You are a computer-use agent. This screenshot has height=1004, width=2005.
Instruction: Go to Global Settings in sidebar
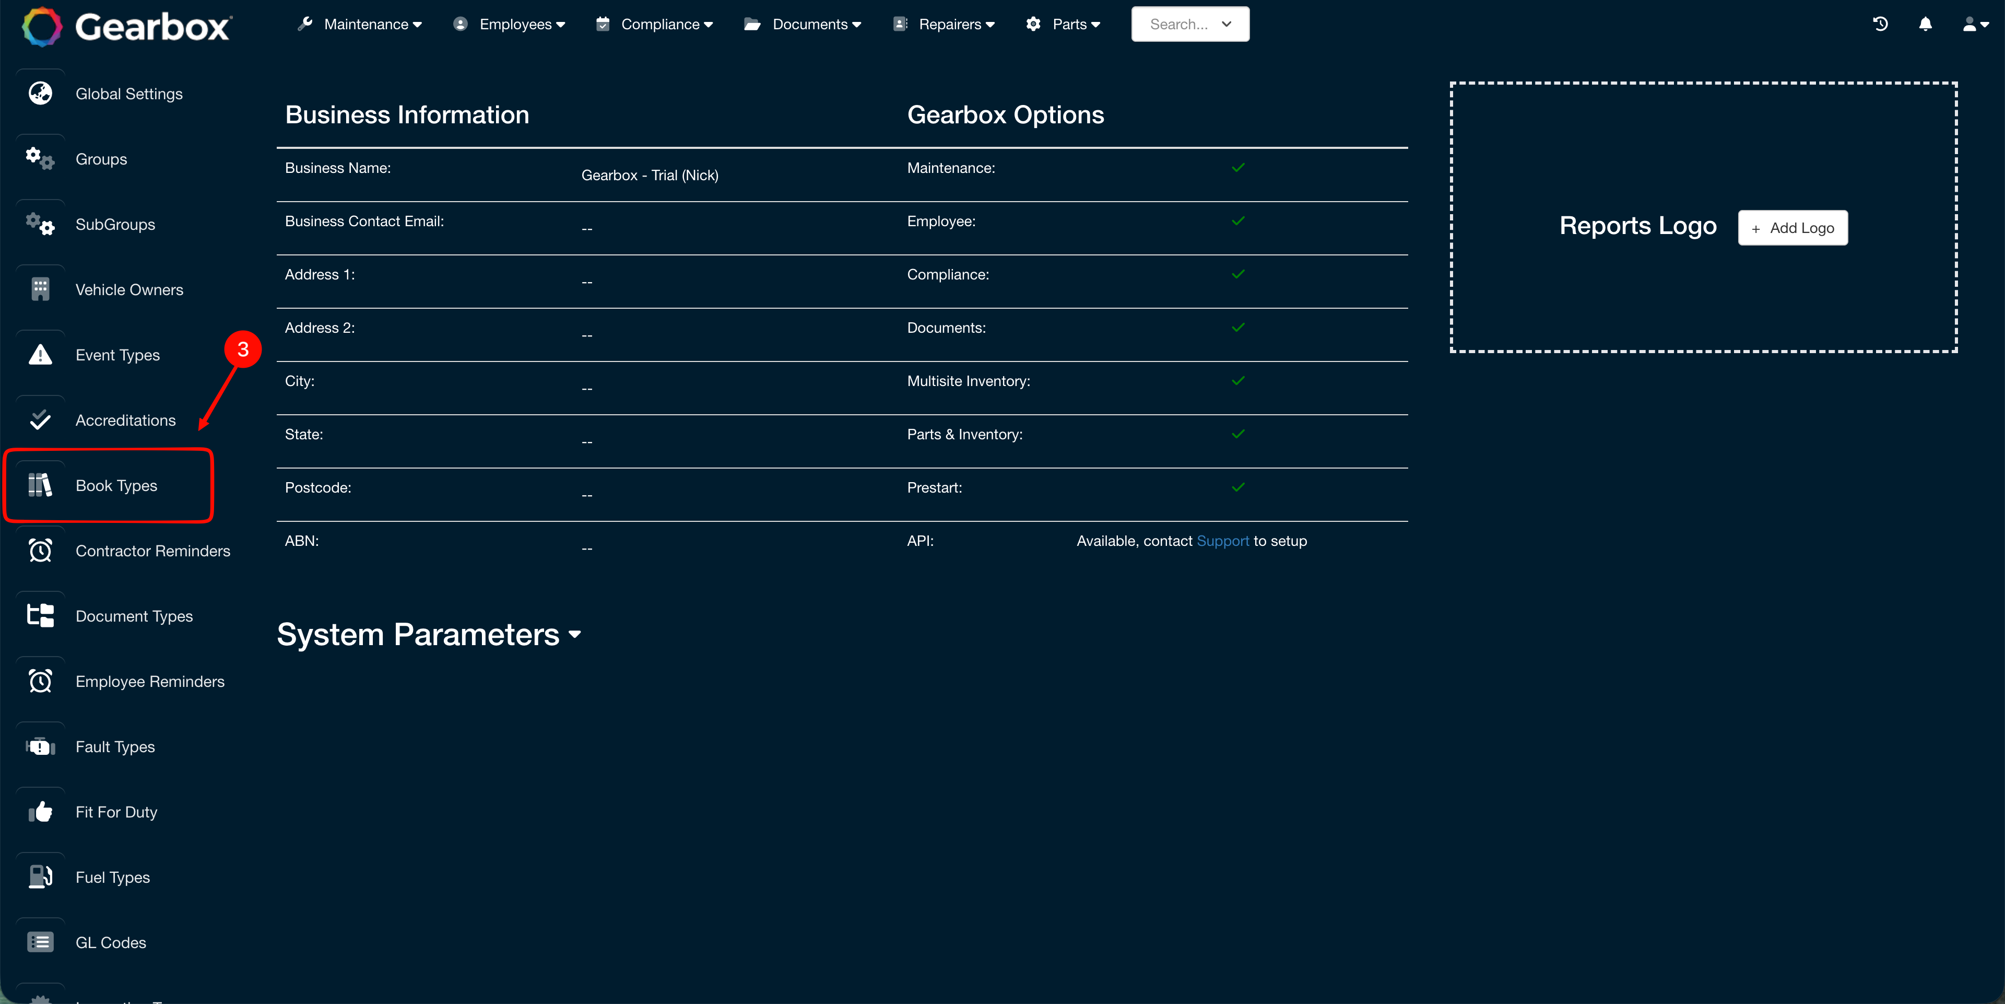129,94
